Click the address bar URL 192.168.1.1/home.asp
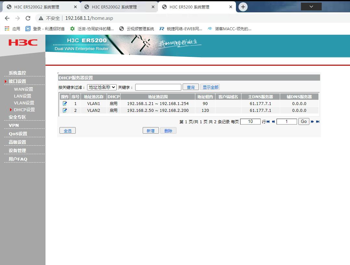 tap(89, 18)
